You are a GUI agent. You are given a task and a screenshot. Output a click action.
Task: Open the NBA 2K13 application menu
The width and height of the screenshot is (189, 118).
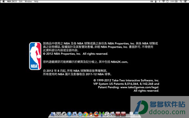(12, 2)
